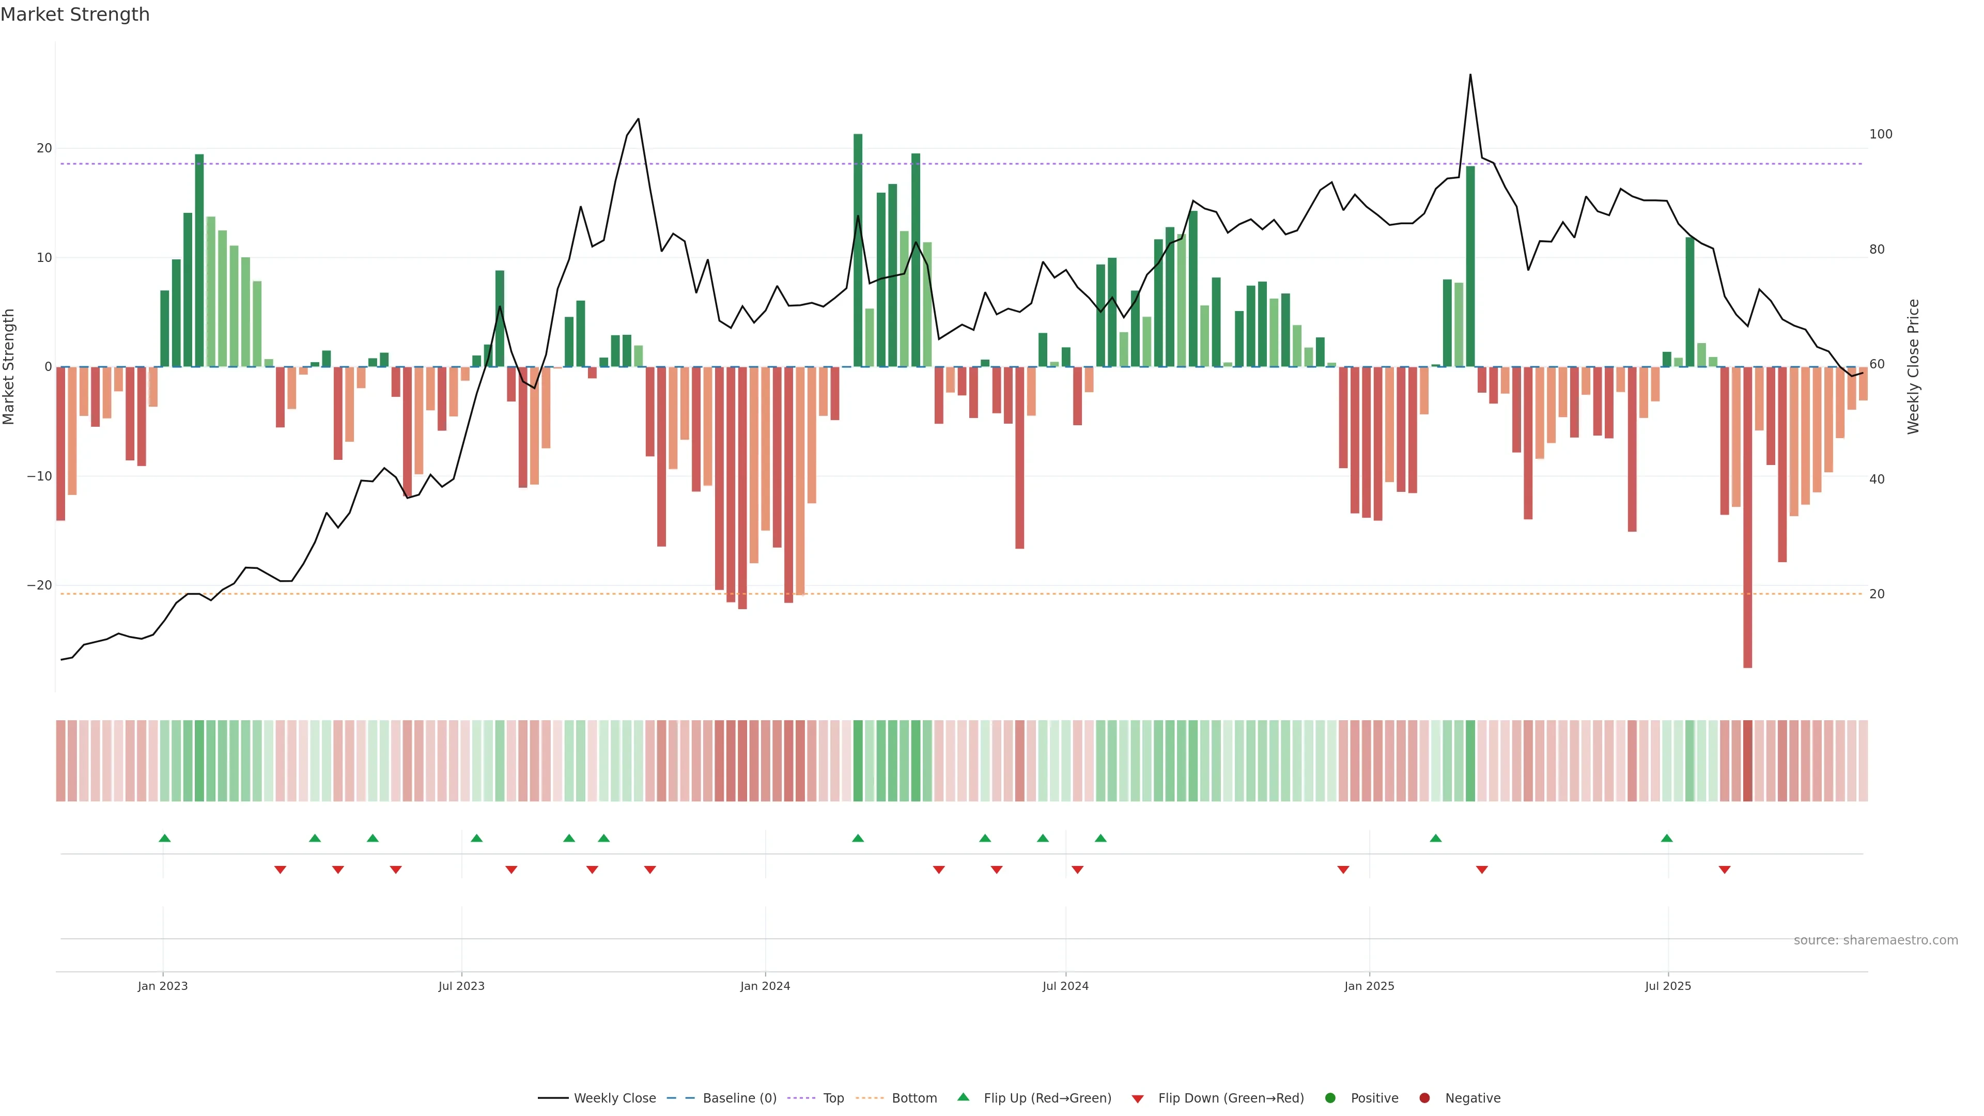Screen dimensions: 1984x1116
Task: Click the Weekly Close Price axis title
Action: 1913,367
